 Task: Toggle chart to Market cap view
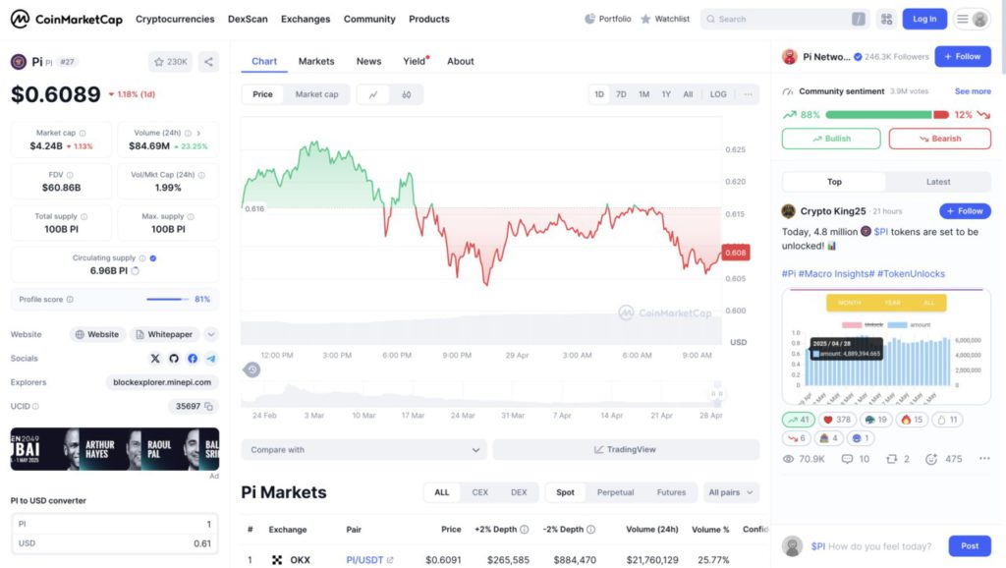[x=316, y=94]
